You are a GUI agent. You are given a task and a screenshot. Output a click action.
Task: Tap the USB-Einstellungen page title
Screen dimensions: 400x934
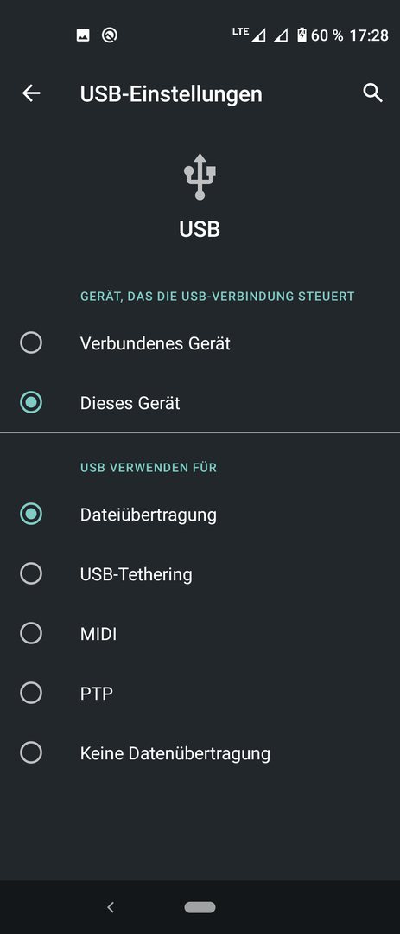tap(171, 94)
